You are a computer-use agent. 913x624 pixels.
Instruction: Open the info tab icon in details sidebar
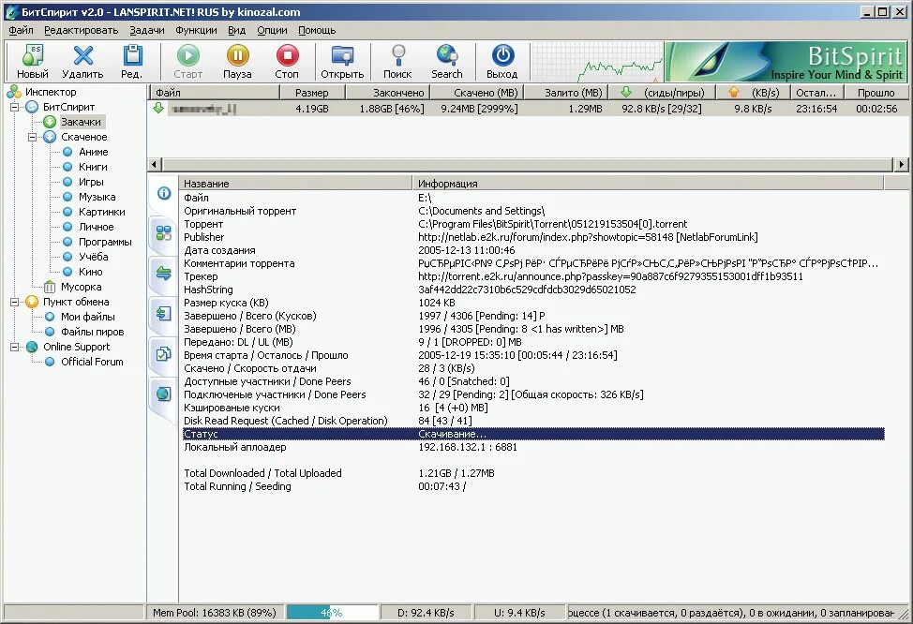[x=164, y=193]
